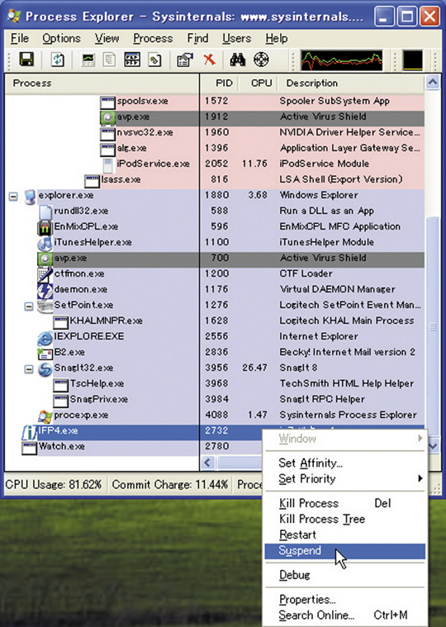Sort by the Description column header
Image resolution: width=446 pixels, height=627 pixels.
(x=351, y=83)
